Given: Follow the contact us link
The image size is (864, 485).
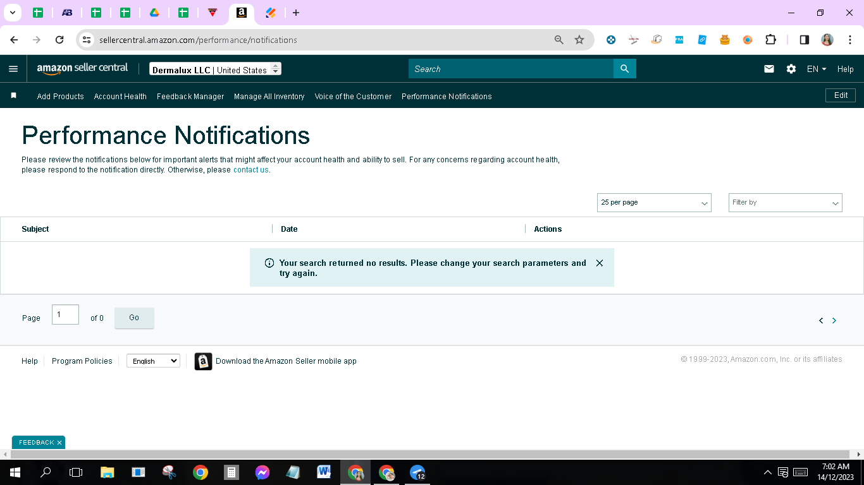Looking at the screenshot, I should [251, 170].
